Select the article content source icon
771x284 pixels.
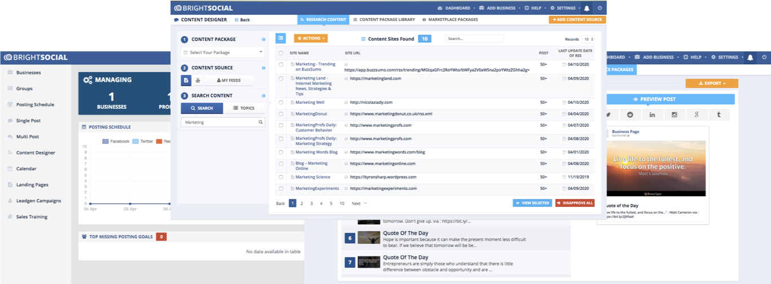(186, 81)
